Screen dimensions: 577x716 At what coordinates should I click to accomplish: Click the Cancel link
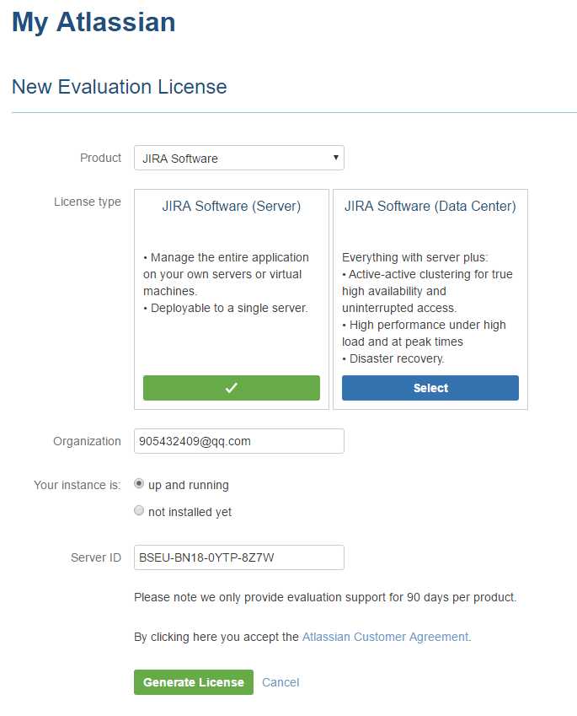pos(280,682)
